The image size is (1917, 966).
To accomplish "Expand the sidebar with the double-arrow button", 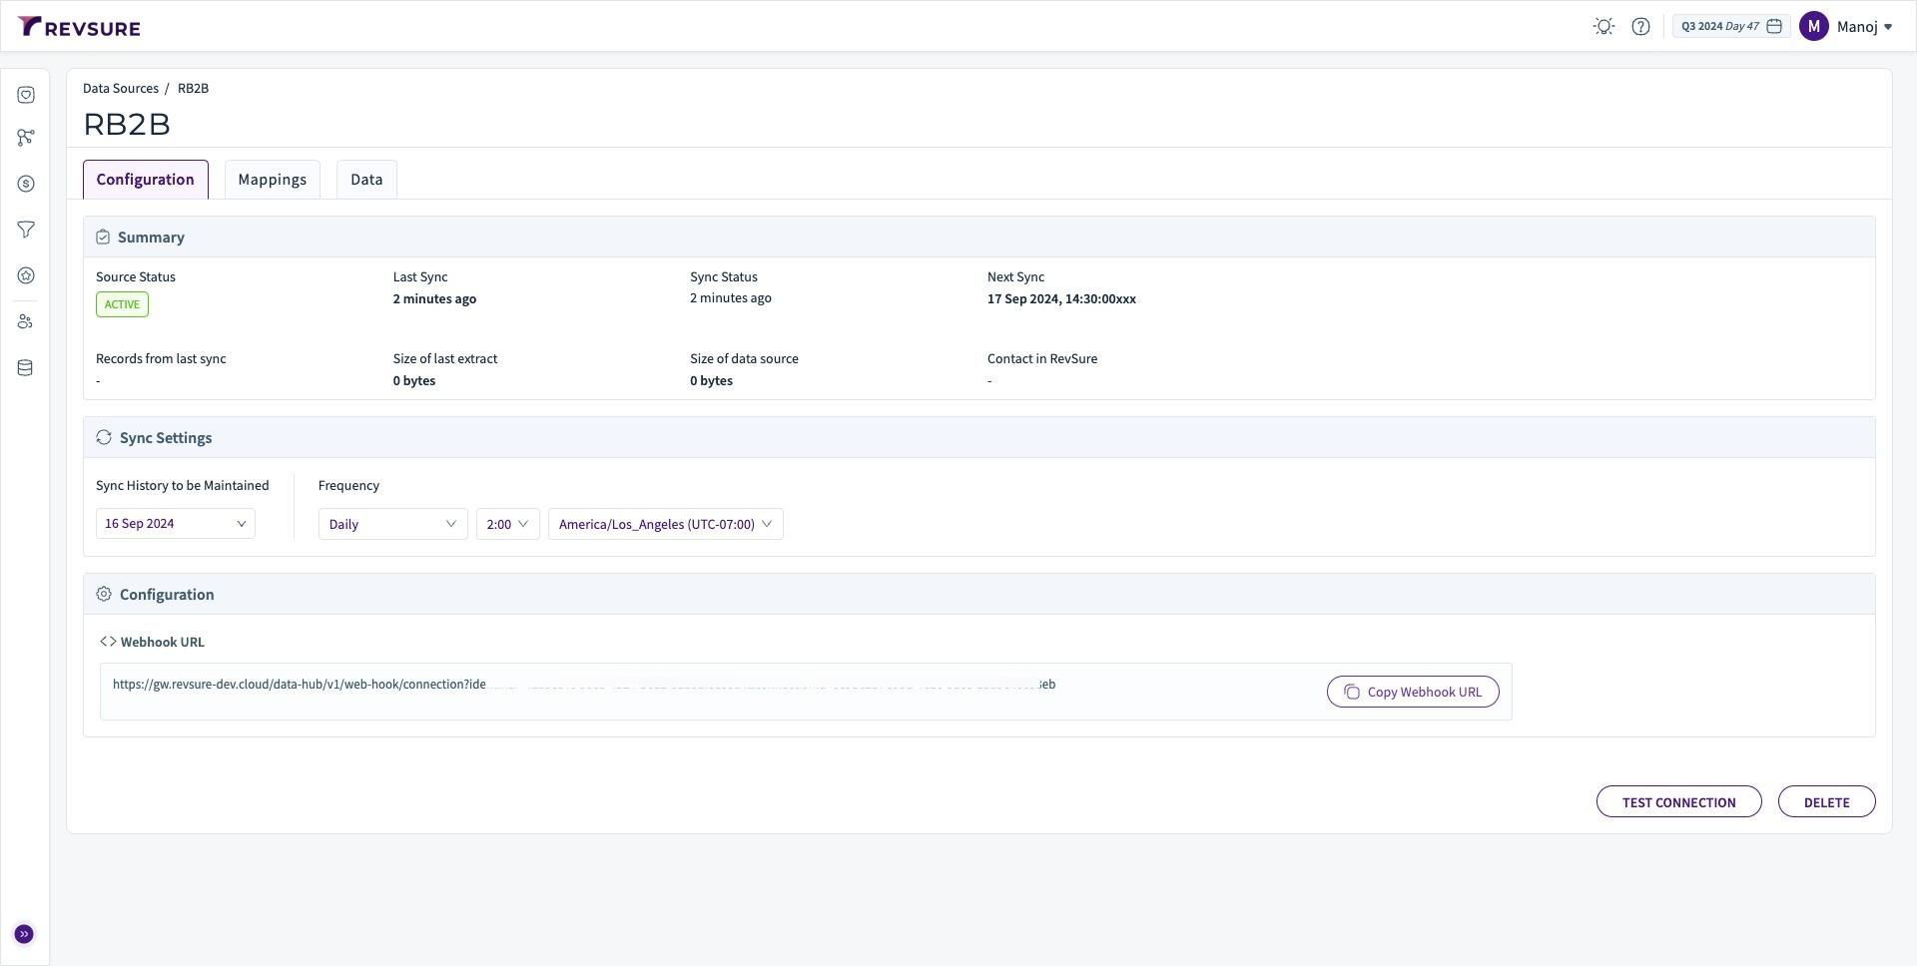I will tap(24, 934).
